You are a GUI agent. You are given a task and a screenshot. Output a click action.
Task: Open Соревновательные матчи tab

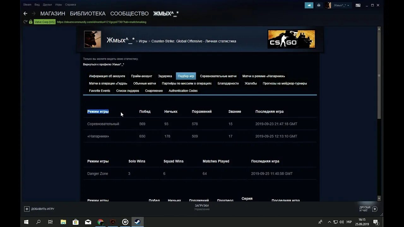pyautogui.click(x=218, y=76)
